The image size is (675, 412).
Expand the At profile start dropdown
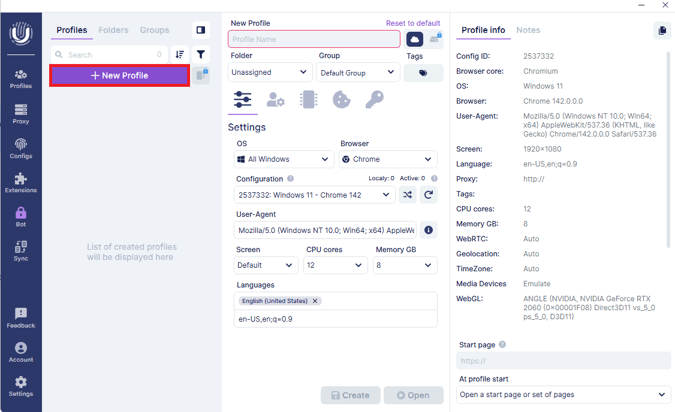563,394
